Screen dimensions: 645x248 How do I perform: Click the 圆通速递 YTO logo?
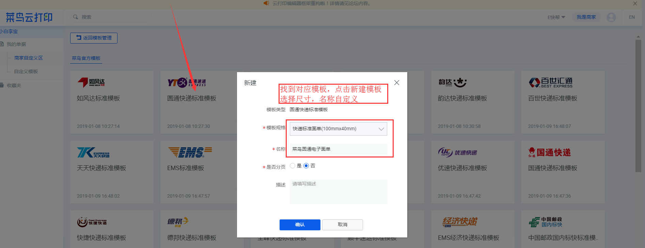[x=187, y=82]
